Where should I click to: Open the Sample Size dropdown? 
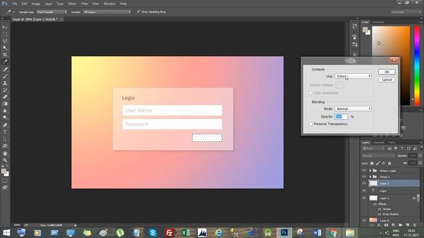tap(52, 12)
